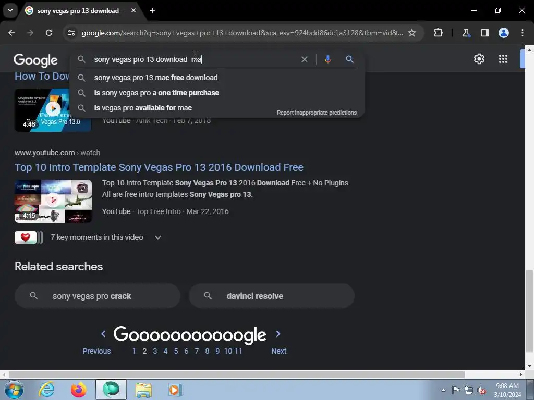
Task: Go to Next results page
Action: (278, 351)
